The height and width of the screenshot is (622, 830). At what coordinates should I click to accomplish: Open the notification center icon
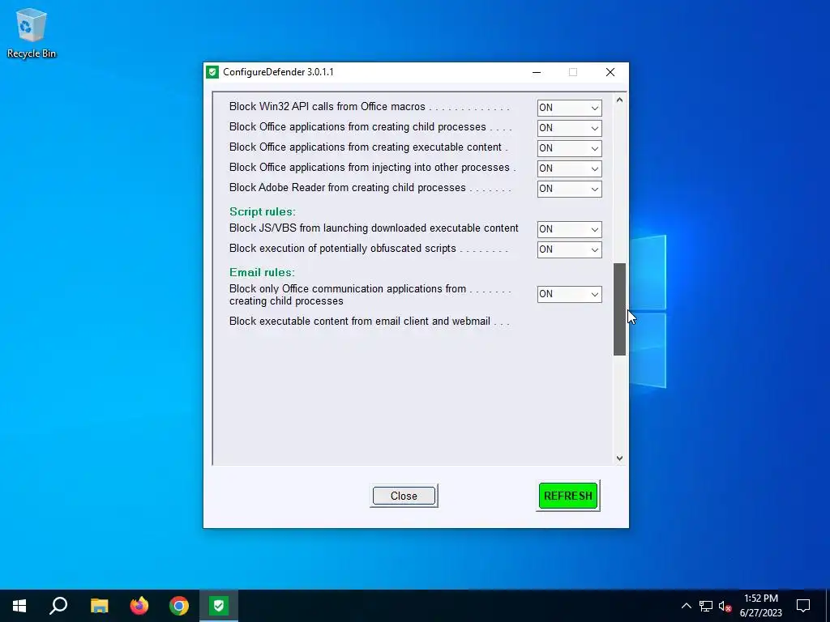pos(803,606)
